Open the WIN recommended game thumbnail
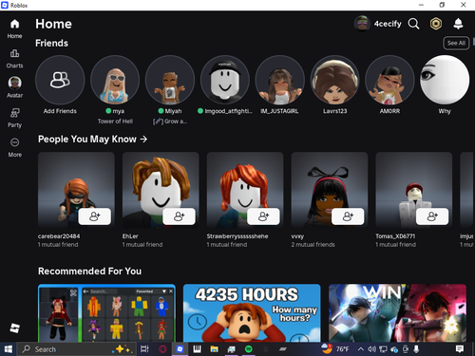475x356 pixels. pyautogui.click(x=397, y=313)
